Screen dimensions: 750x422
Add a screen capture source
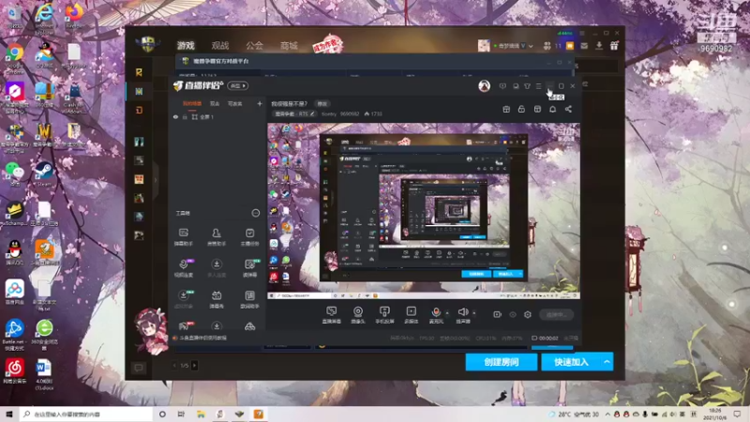tap(331, 315)
